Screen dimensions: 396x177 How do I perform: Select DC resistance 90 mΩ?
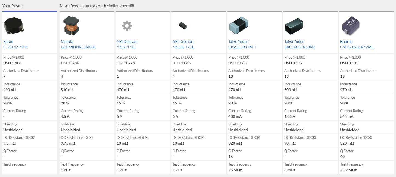click(290, 143)
